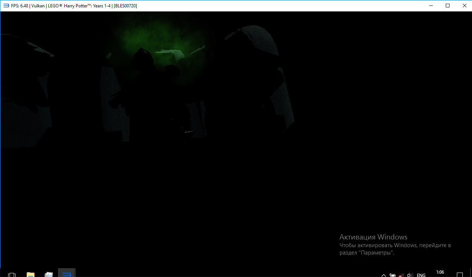Click the RPCS3 logo in title bar
This screenshot has width=472, height=277.
pyautogui.click(x=6, y=6)
